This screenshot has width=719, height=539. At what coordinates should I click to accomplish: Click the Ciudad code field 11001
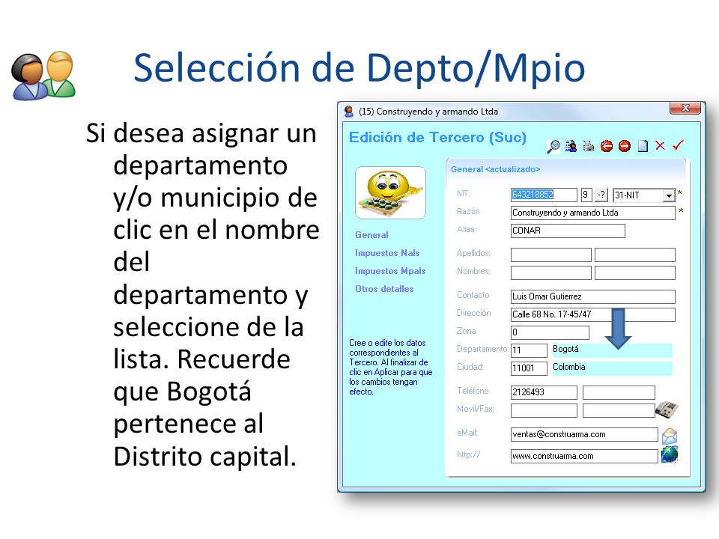coord(529,368)
